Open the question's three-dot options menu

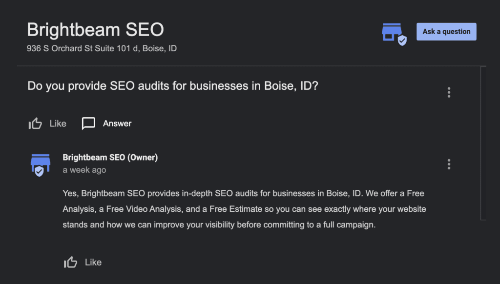click(449, 92)
